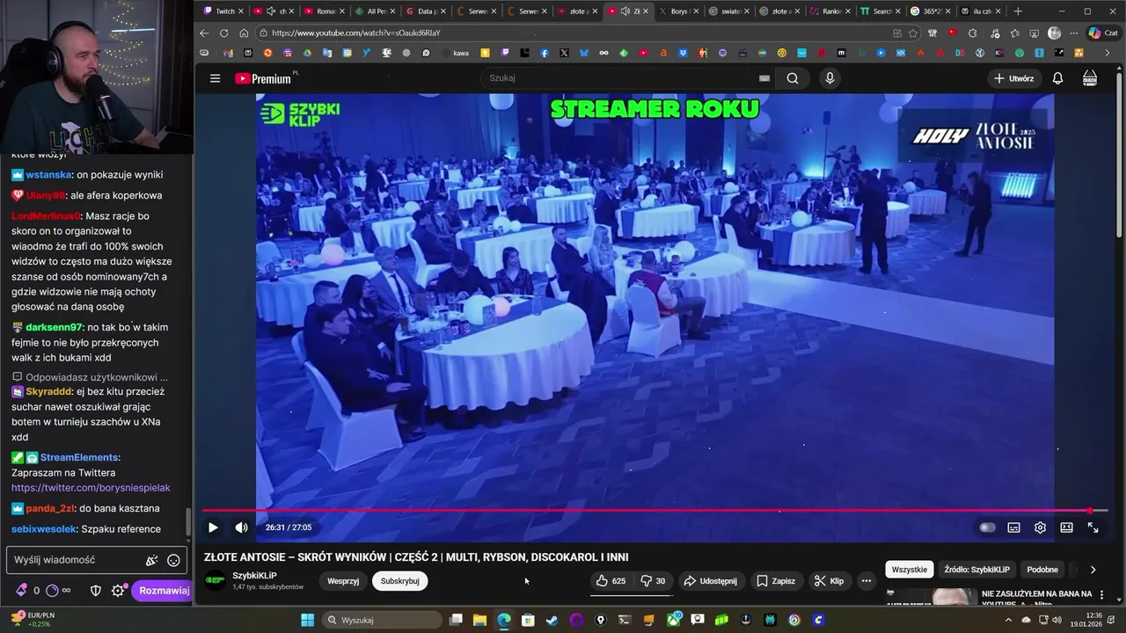
Task: Open the Czat copilot button in the browser
Action: (x=1102, y=33)
